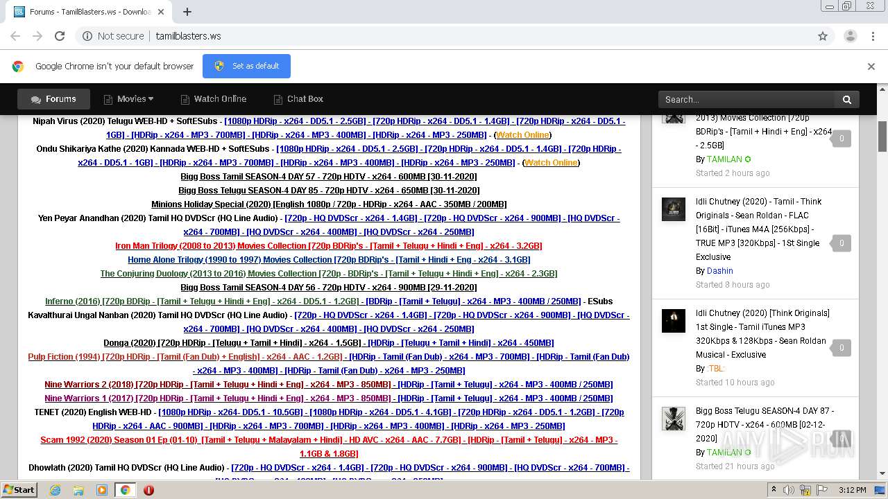This screenshot has width=888, height=499.
Task: Reload the page with refresh icon
Action: [60, 36]
